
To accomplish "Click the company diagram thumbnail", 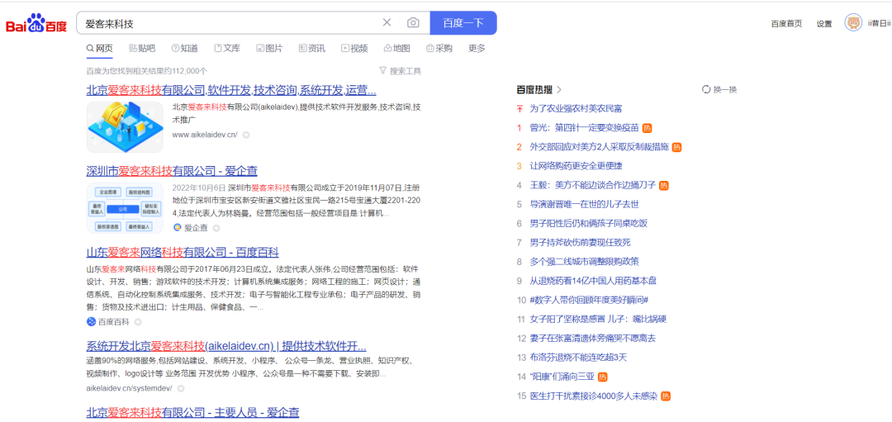I will tap(125, 208).
